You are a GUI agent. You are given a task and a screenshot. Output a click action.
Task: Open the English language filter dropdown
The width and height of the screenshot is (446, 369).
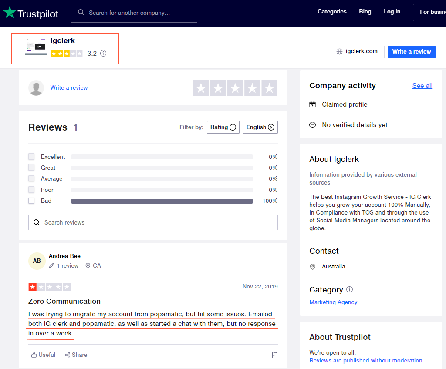point(260,127)
